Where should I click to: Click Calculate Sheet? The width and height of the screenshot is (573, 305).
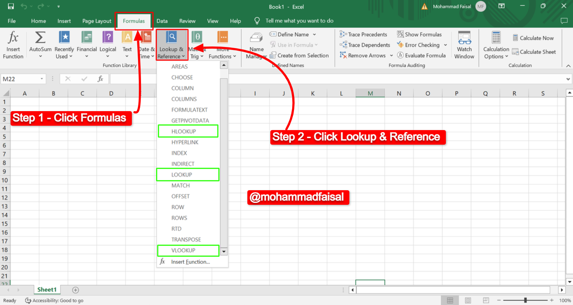click(534, 52)
